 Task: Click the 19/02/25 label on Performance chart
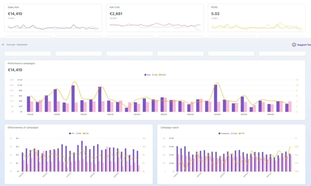[110, 114]
